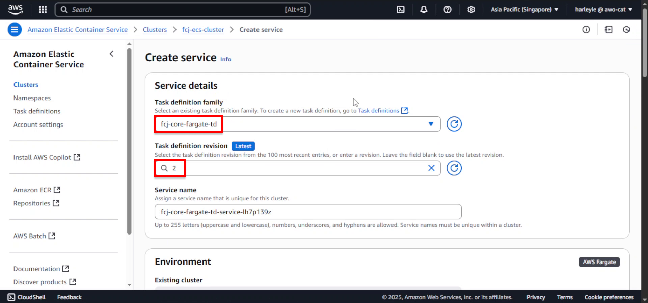Open the Info link beside Create service

[x=225, y=59]
